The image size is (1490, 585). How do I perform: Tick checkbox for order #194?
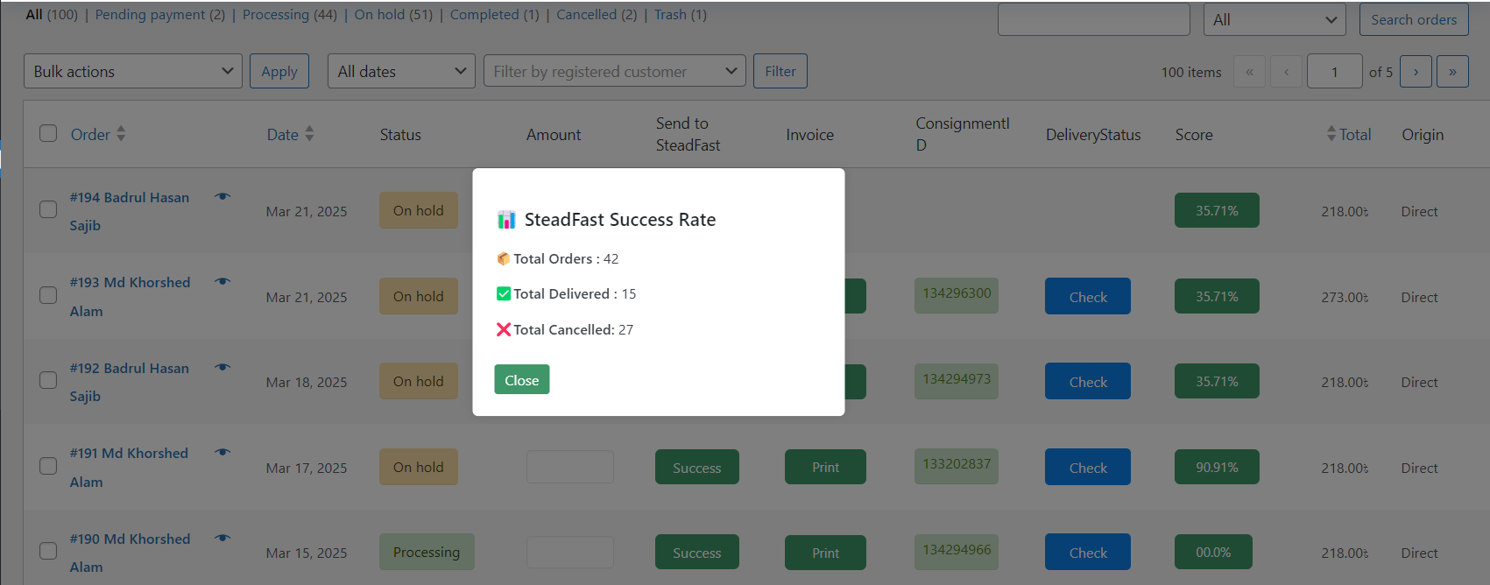coord(48,209)
